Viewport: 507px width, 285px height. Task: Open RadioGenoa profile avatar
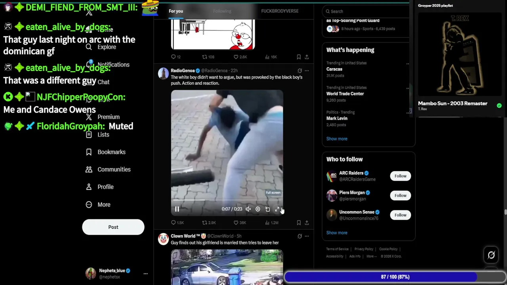pos(163,74)
